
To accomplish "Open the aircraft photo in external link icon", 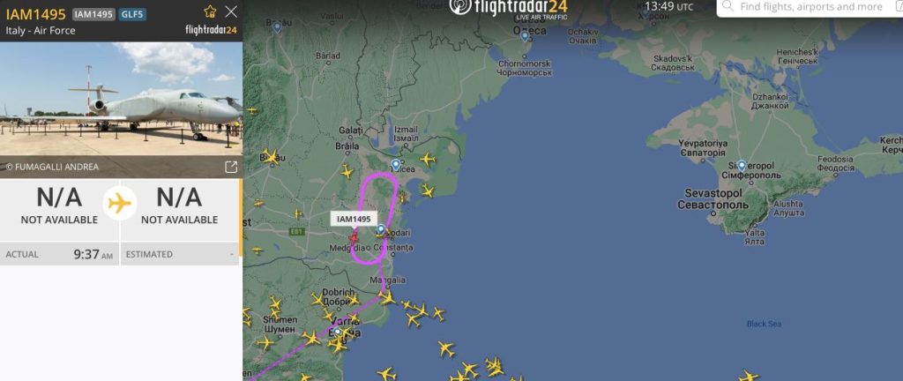I will (230, 167).
